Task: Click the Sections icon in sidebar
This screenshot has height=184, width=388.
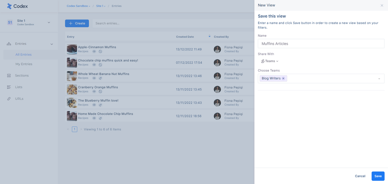Action: pos(9,76)
